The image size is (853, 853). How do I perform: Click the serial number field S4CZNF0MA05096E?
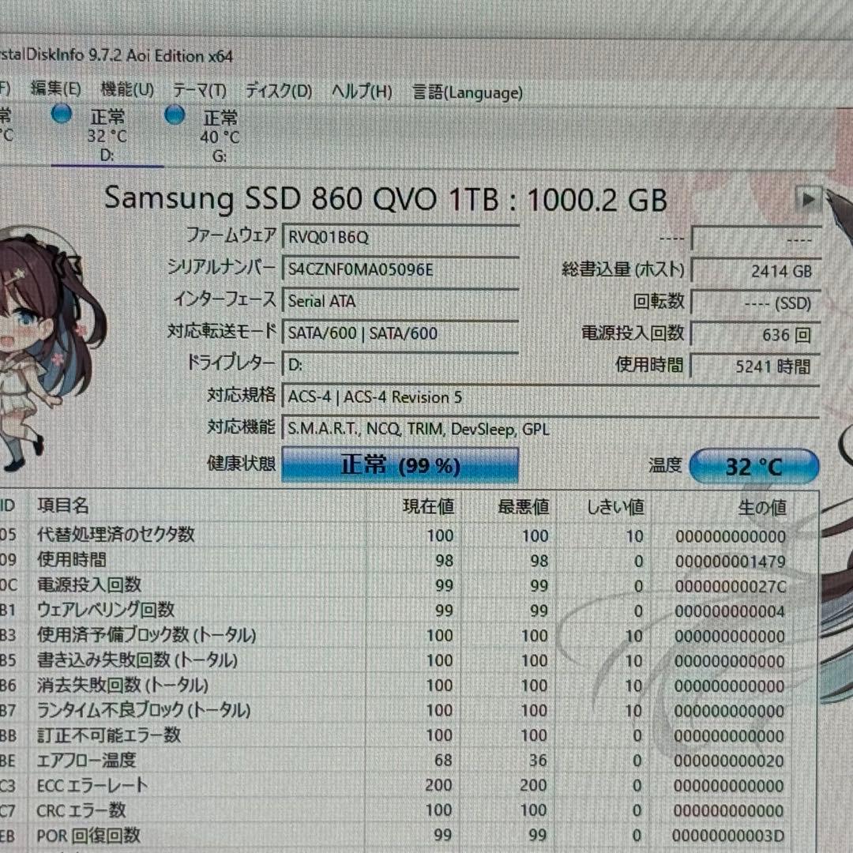(x=400, y=269)
